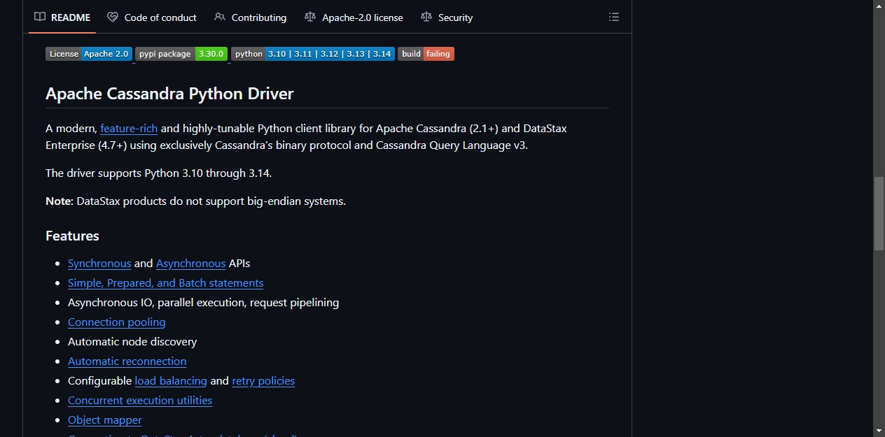Click the pypi package 3.30.0 badge
The height and width of the screenshot is (437, 885).
(x=181, y=54)
